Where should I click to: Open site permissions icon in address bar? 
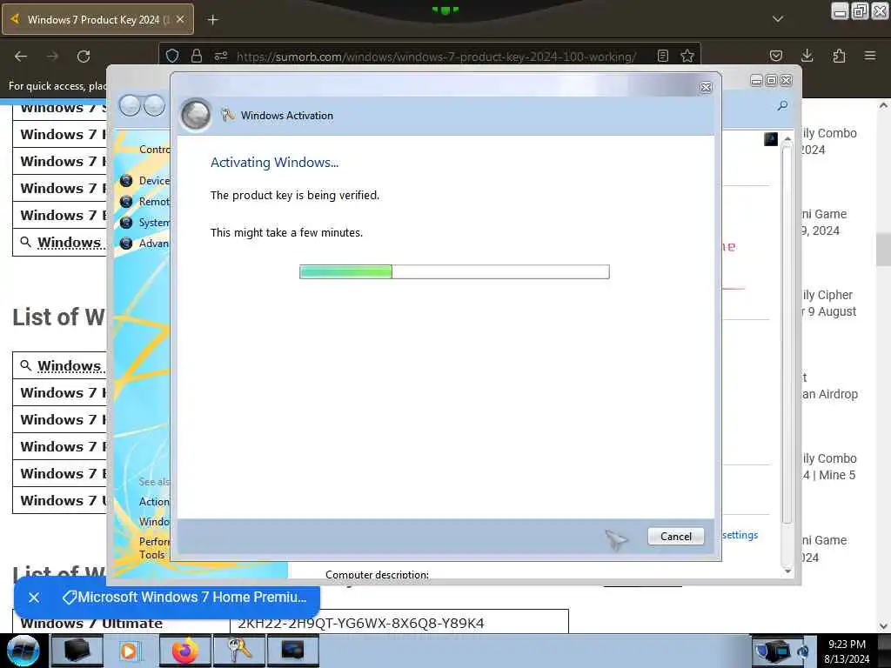[x=221, y=56]
